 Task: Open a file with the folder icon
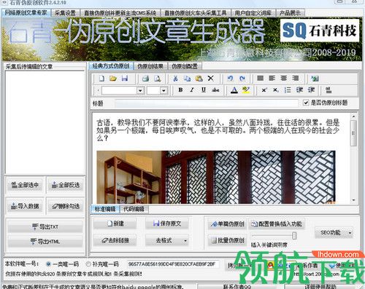click(113, 79)
